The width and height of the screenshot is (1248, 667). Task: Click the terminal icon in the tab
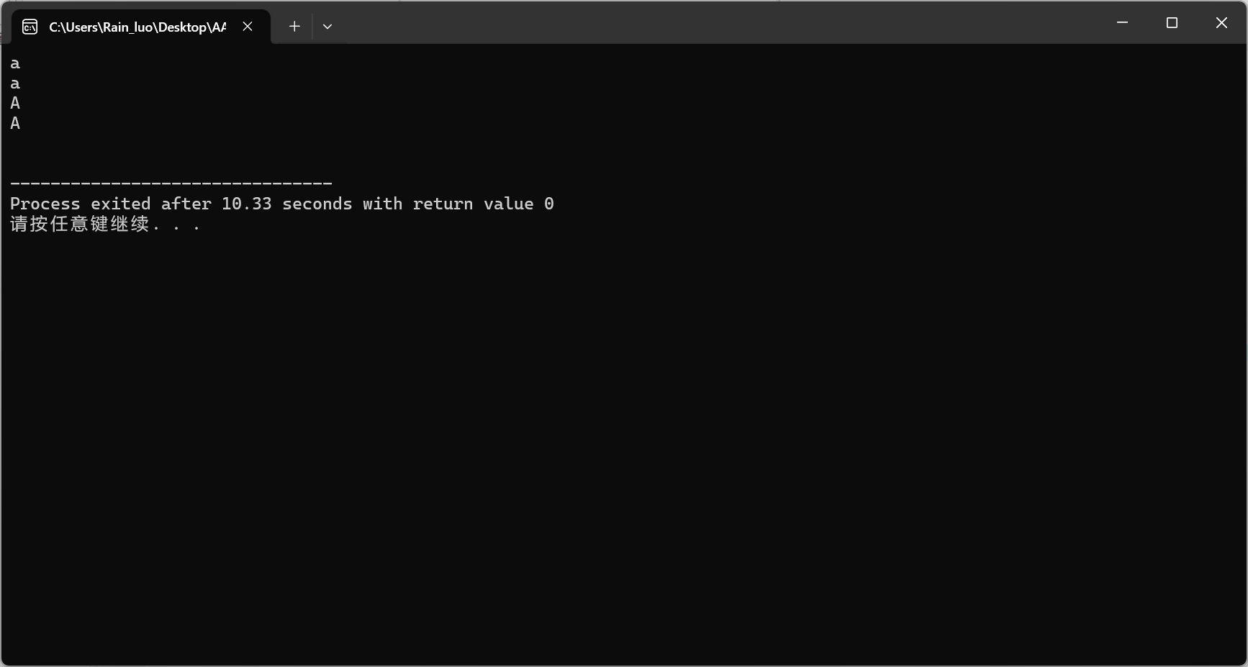pos(30,27)
